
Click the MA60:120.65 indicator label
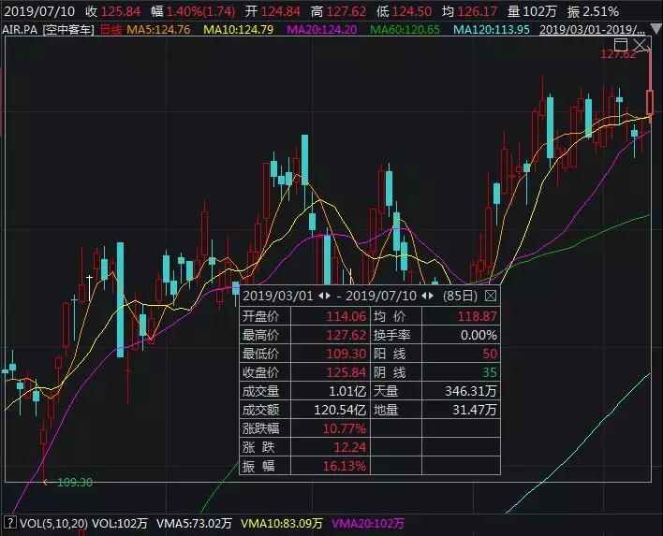405,30
